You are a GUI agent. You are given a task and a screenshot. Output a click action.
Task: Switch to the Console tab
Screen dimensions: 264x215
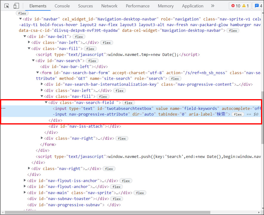pos(62,6)
